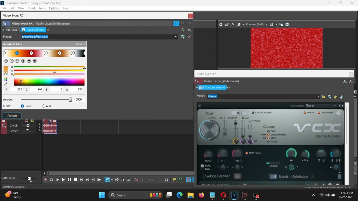
Task: Pick the eyedropper color tool
Action: pyautogui.click(x=6, y=84)
